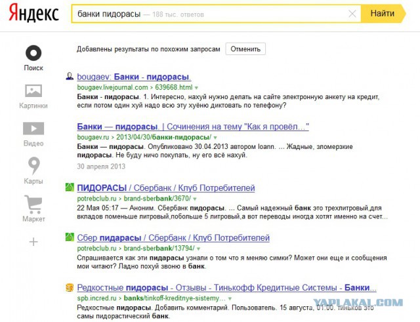The image size is (420, 322).
Task: Click the bougaev.livejournal.com green URL
Action: pos(135,87)
